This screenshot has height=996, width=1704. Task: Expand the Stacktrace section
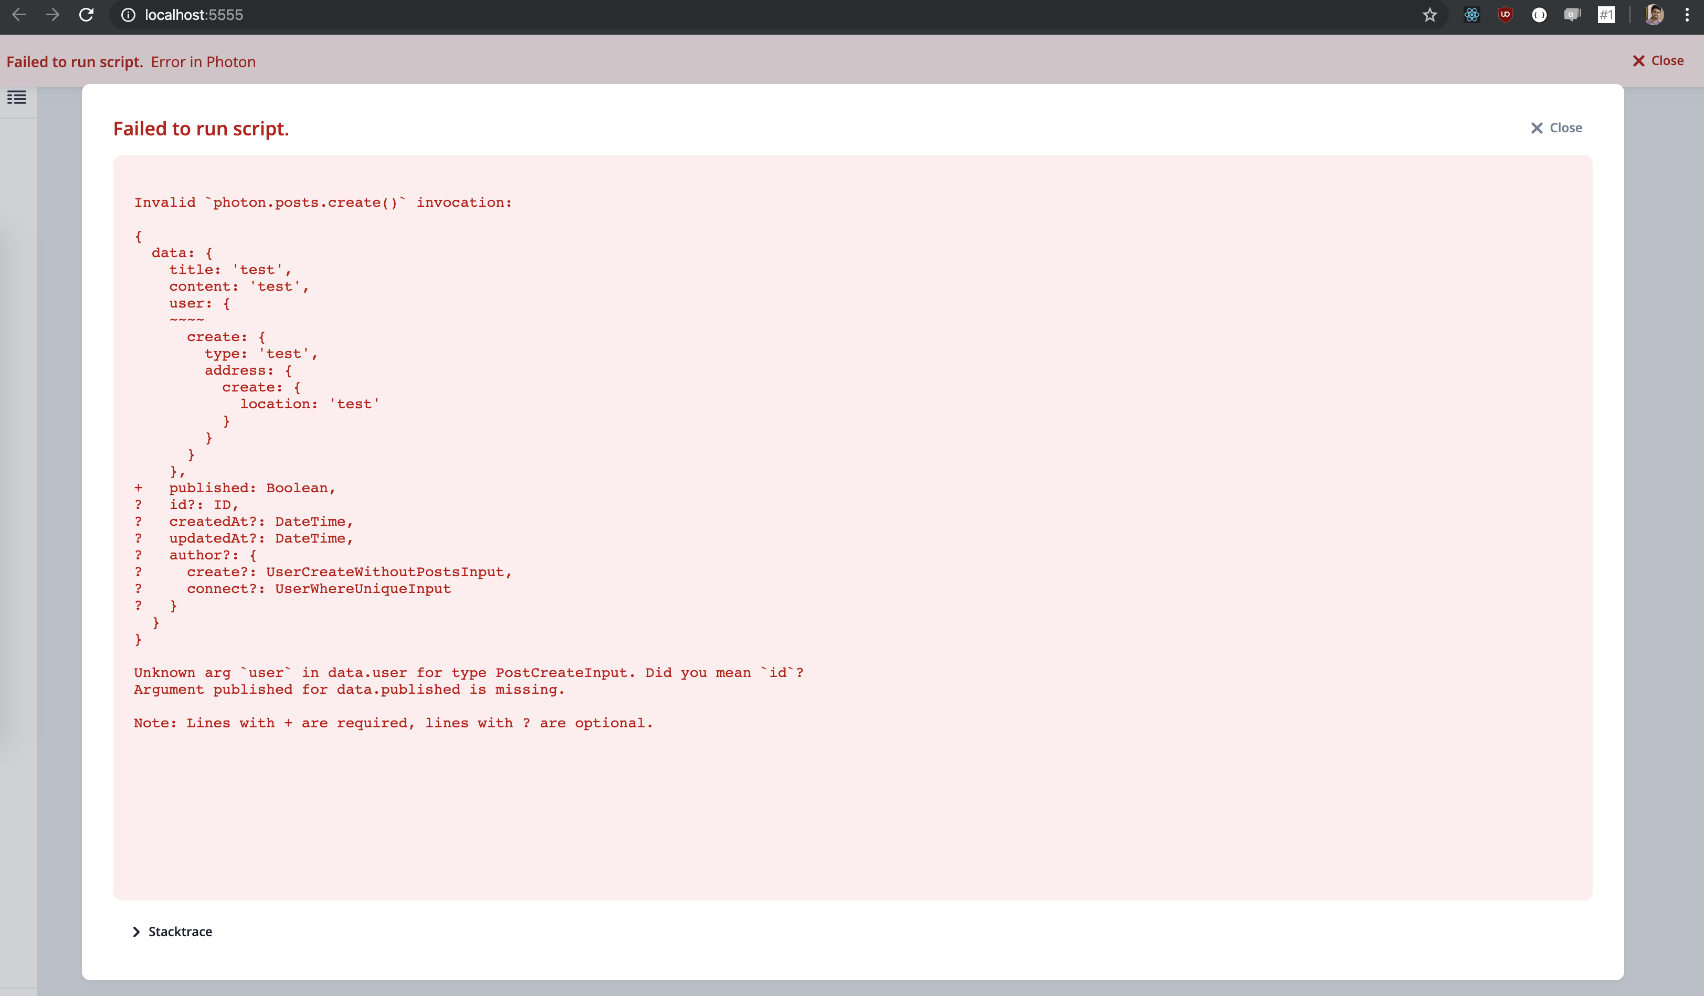[x=178, y=931]
